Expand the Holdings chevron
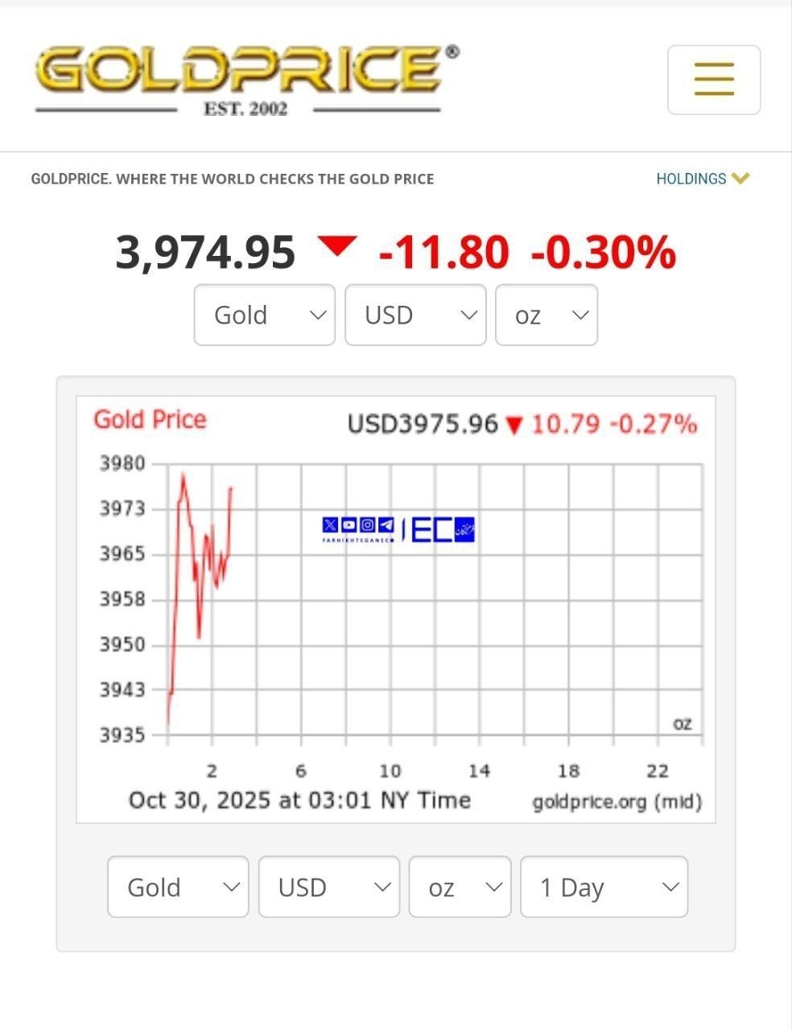The width and height of the screenshot is (792, 1030). [741, 179]
